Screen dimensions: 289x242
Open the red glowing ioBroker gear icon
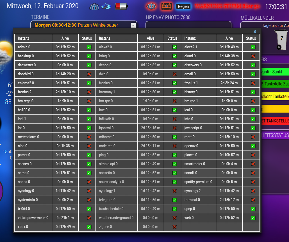pos(151,6)
